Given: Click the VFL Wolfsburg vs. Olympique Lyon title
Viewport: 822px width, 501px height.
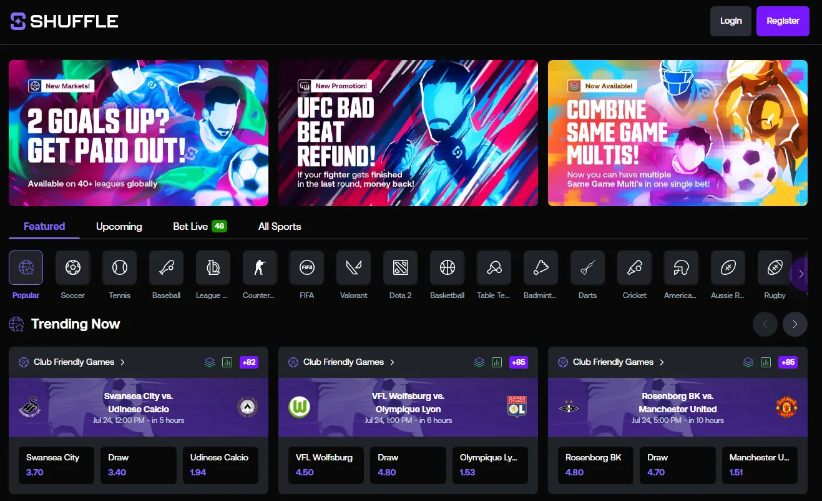Looking at the screenshot, I should [408, 403].
